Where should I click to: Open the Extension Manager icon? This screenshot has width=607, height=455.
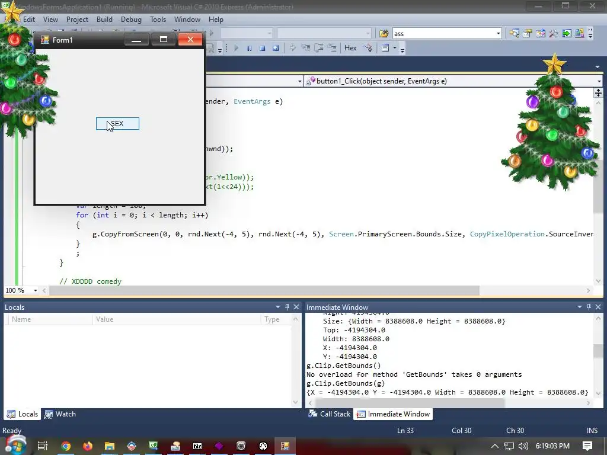pos(580,34)
